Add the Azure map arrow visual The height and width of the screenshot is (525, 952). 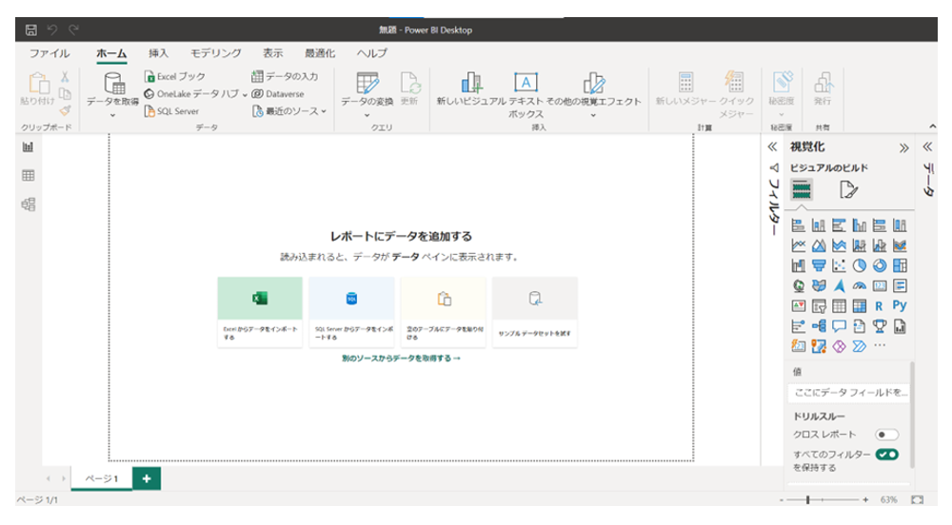coord(839,285)
